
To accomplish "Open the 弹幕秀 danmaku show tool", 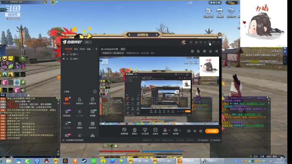I will click(x=80, y=125).
